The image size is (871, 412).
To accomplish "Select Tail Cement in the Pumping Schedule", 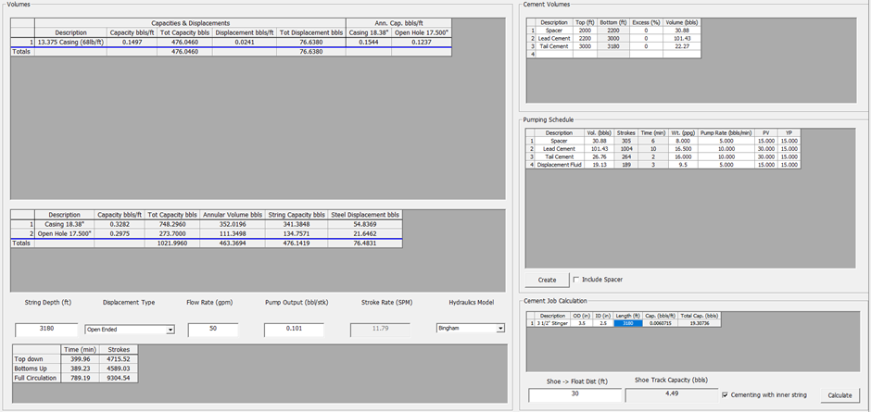I will pos(559,156).
